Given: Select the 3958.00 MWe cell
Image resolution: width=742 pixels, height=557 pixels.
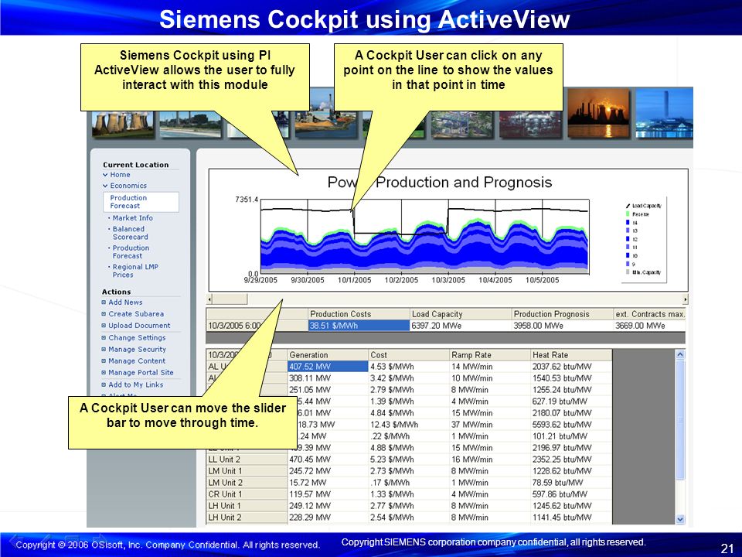Looking at the screenshot, I should [x=562, y=326].
